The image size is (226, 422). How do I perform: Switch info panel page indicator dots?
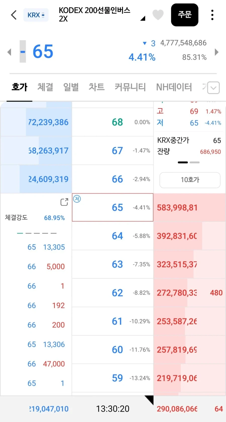[189, 163]
